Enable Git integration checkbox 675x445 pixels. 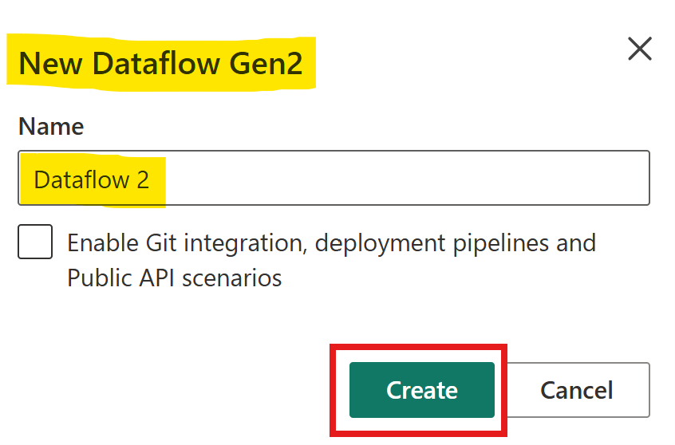[x=35, y=242]
